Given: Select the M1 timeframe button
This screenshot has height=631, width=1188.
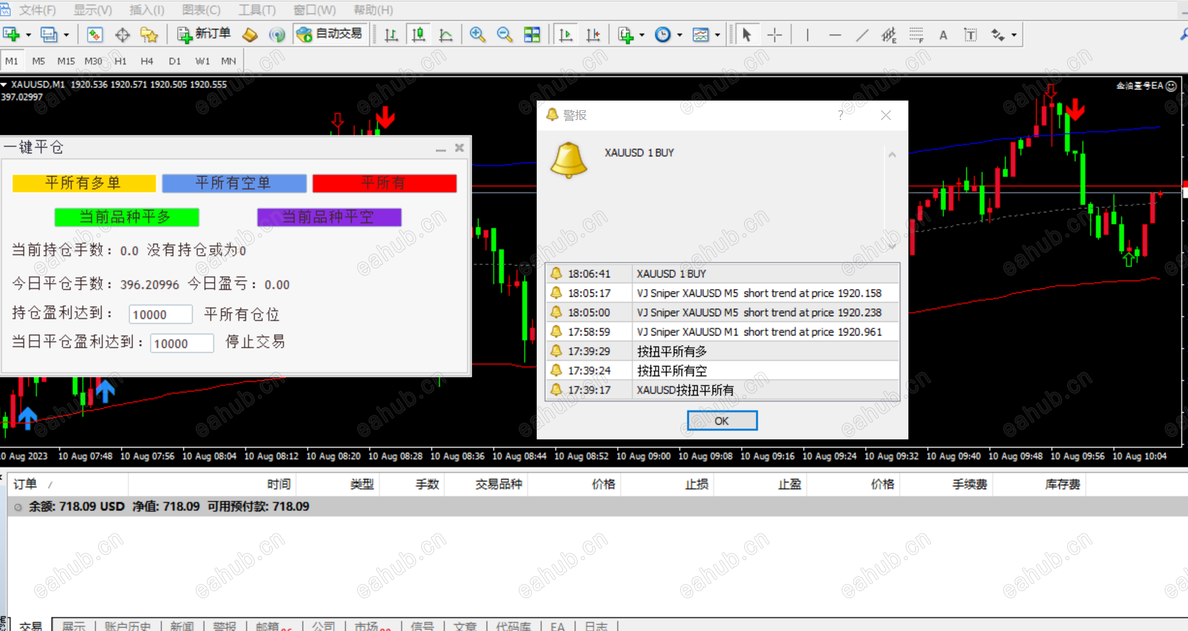Looking at the screenshot, I should coord(12,61).
